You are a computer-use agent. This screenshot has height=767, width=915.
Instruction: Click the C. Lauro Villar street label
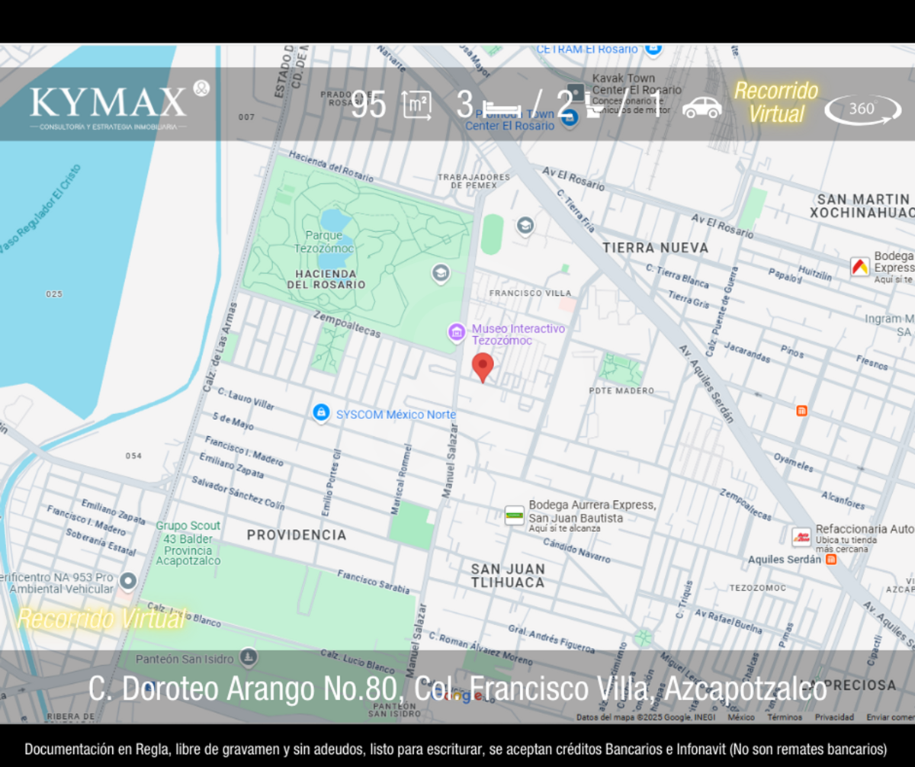point(246,399)
